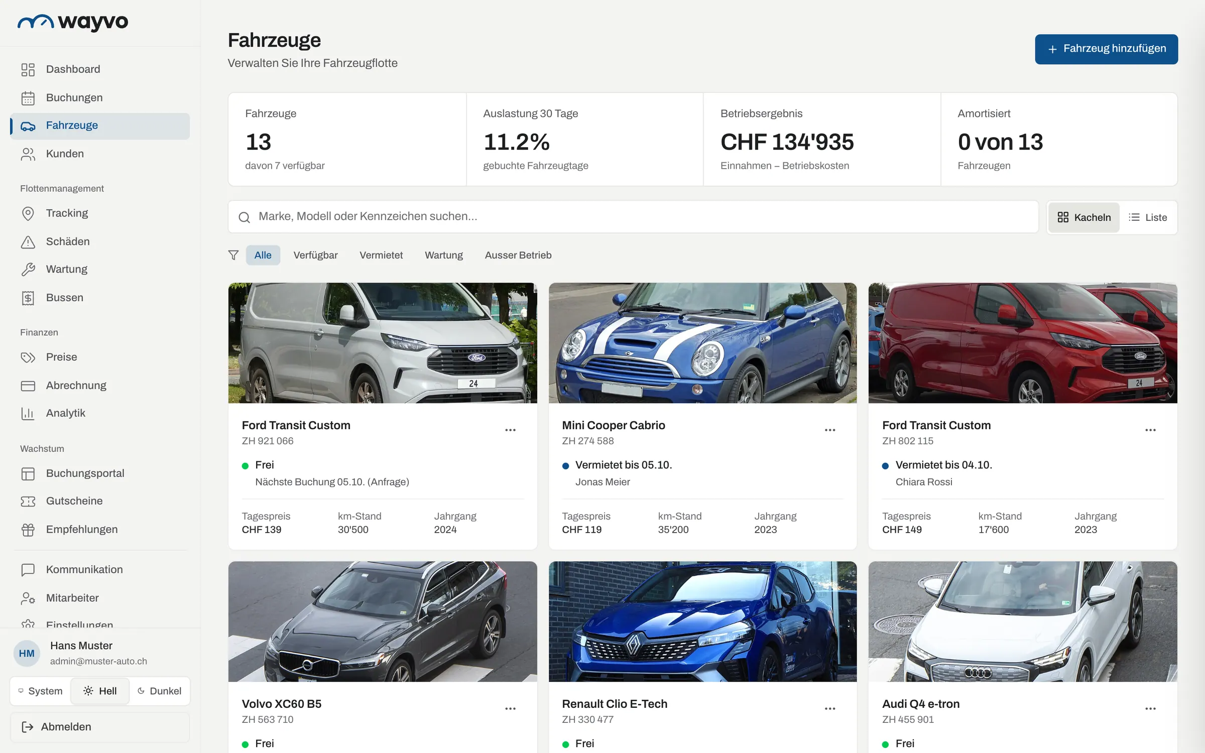
Task: Click the Abmelden logout button
Action: pyautogui.click(x=100, y=727)
